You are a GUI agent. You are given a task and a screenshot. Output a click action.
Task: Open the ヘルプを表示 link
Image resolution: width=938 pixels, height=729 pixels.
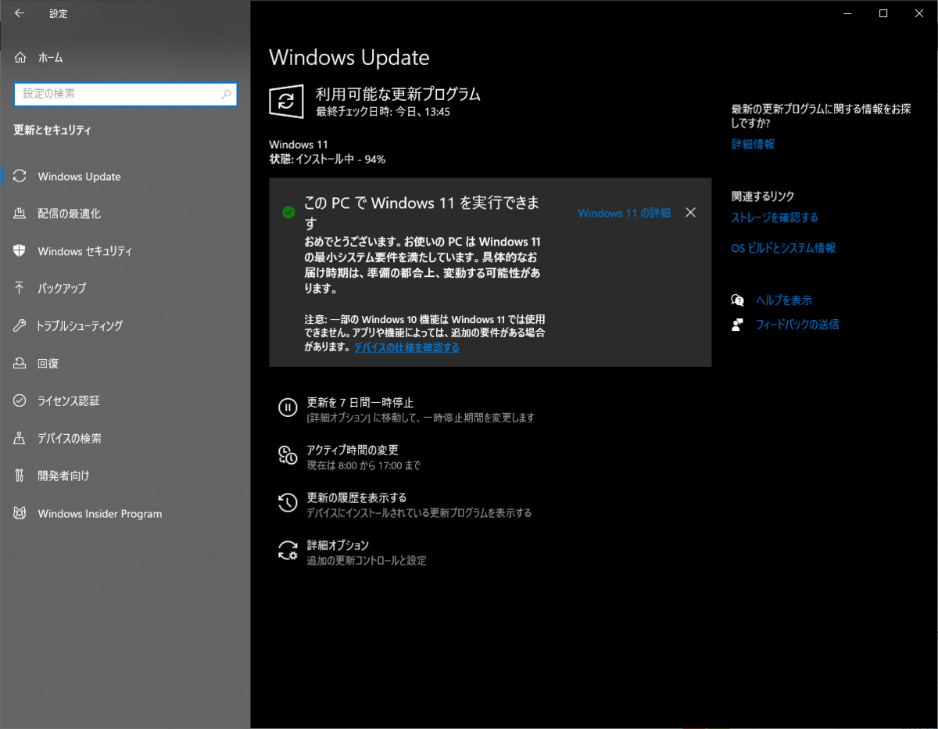tap(784, 300)
